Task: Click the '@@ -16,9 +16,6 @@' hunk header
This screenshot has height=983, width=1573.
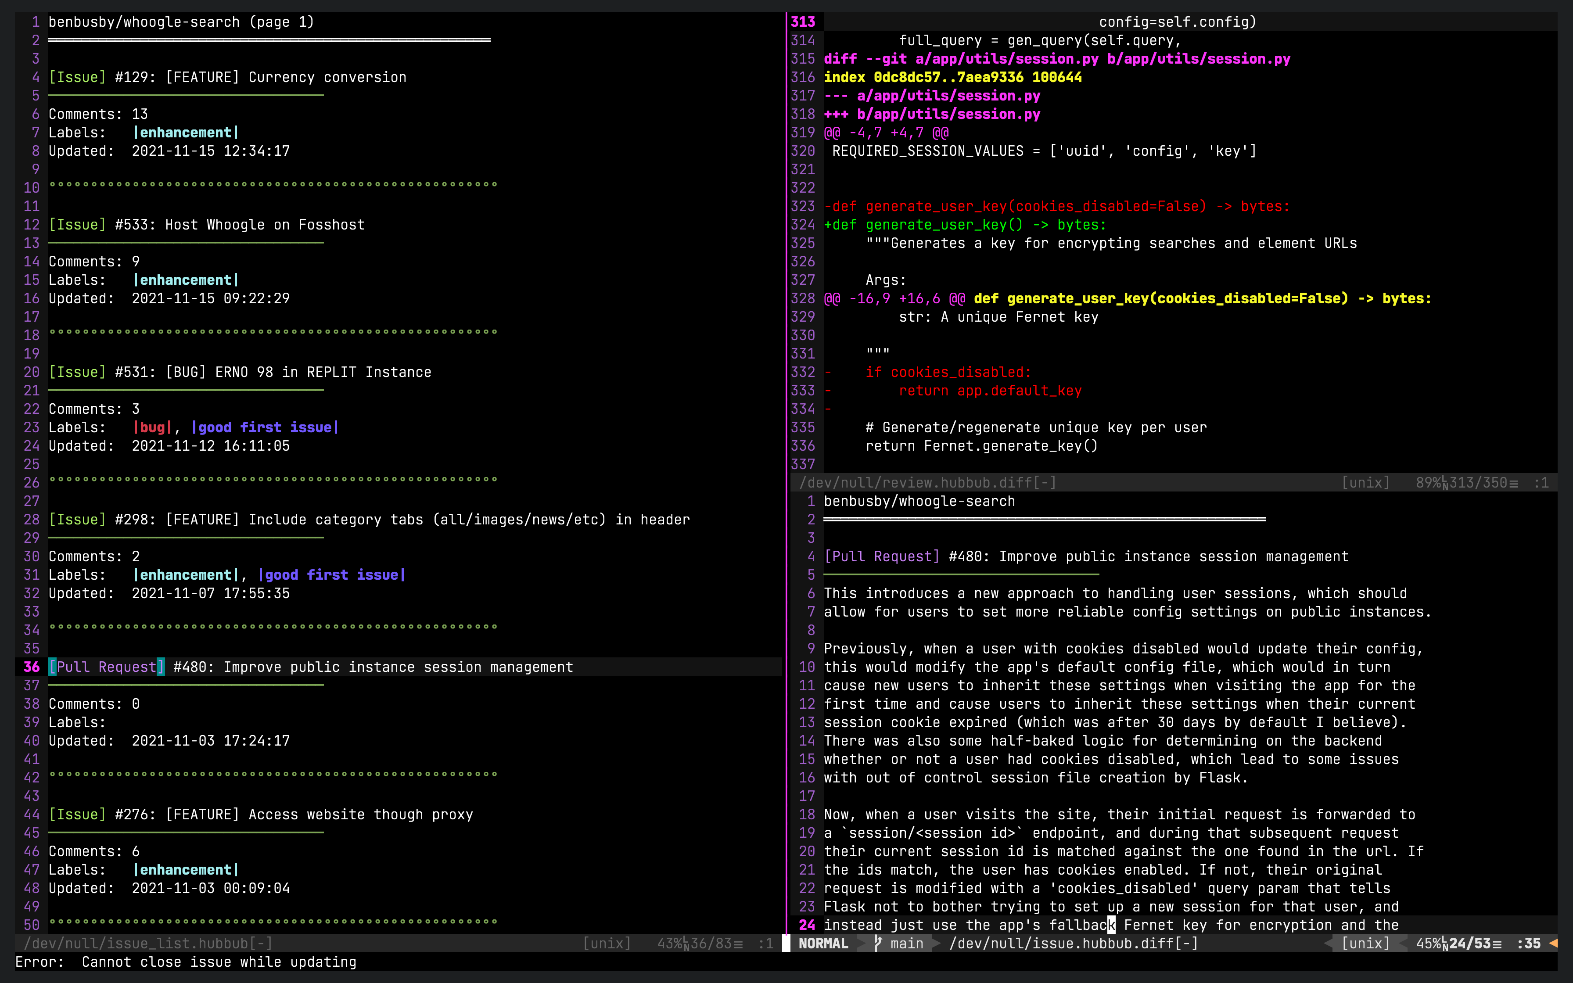Action: (x=894, y=299)
